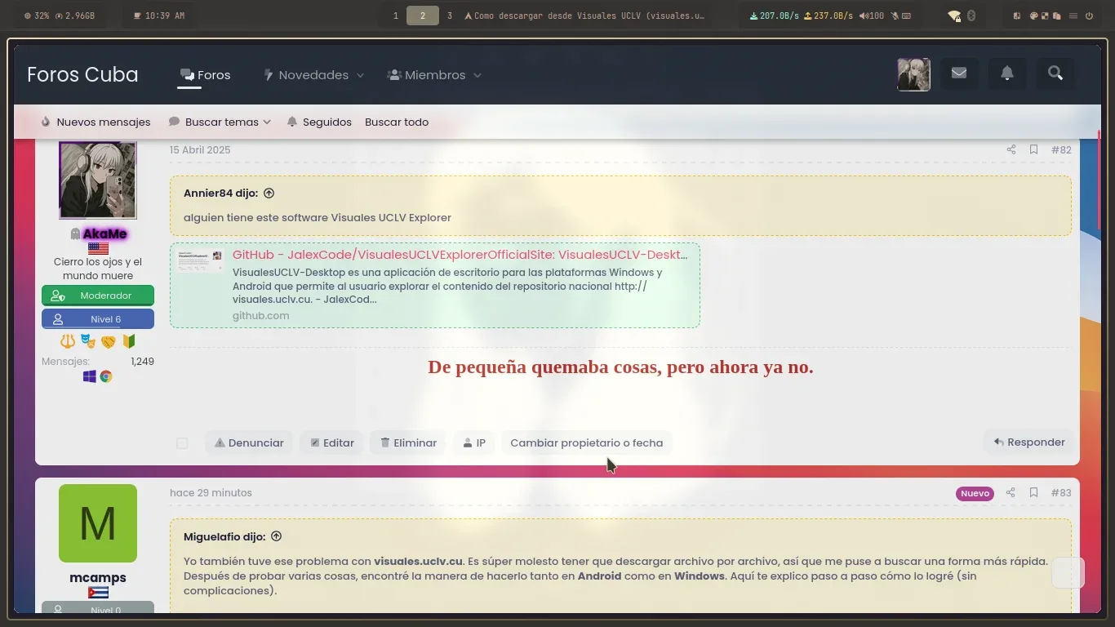Open AkaMe's avatar in post #82
The image size is (1115, 627).
click(x=98, y=180)
